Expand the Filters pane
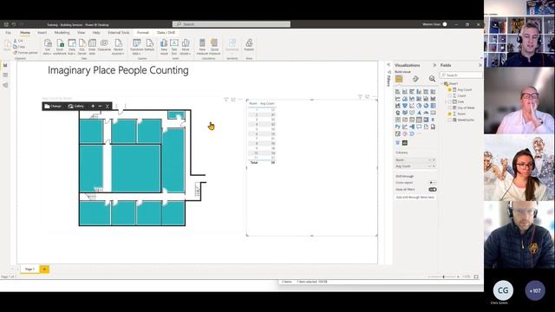Viewport: 555px width, 312px height. click(x=388, y=65)
